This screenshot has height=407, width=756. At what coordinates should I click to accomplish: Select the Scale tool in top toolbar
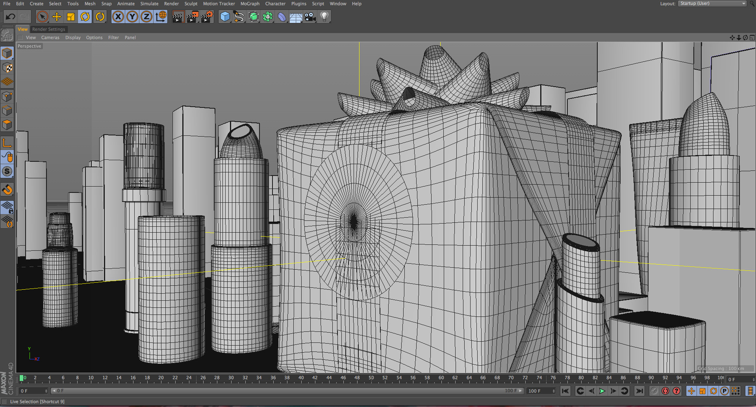coord(71,17)
